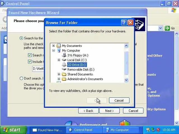Toggle the Include this location checkbox
Screen dimensions: 179x134
[30, 61]
